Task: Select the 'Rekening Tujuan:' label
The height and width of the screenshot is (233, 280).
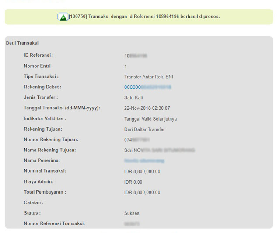Action: (x=43, y=129)
